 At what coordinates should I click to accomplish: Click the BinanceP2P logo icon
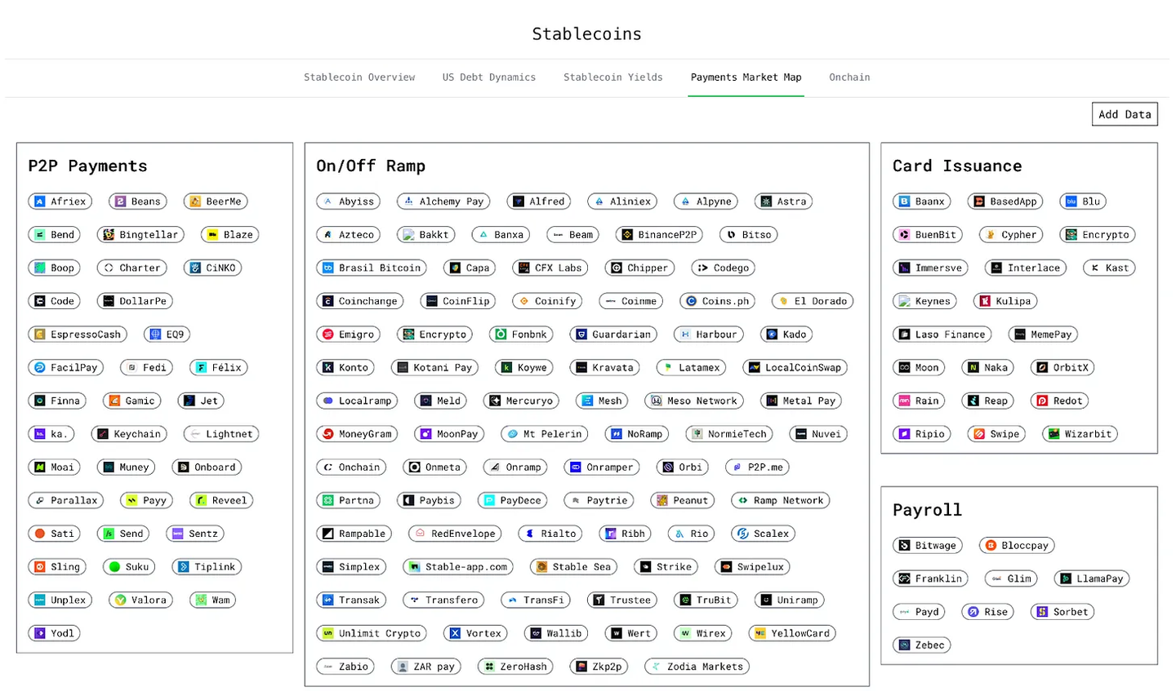(x=627, y=235)
